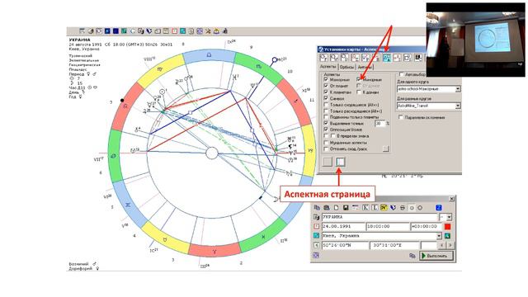Click the red-bordered square icon in main toolbar
528x297 pixels.
pos(174,31)
